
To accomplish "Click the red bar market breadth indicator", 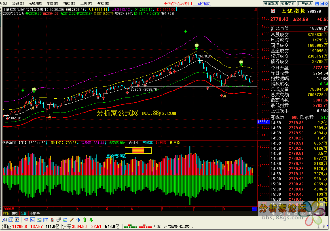I will click(x=145, y=227).
